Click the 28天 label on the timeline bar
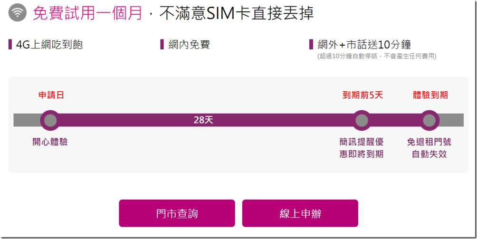 pyautogui.click(x=203, y=120)
